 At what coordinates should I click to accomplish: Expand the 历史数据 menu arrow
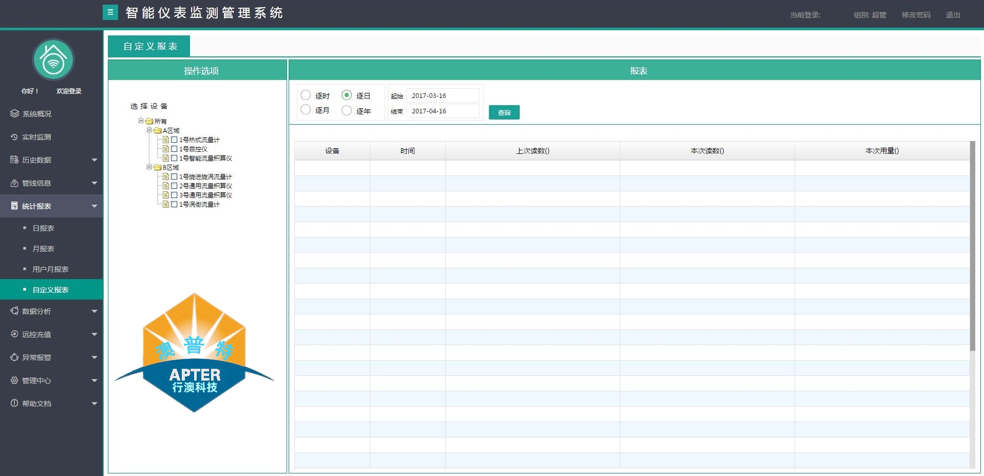click(x=94, y=160)
